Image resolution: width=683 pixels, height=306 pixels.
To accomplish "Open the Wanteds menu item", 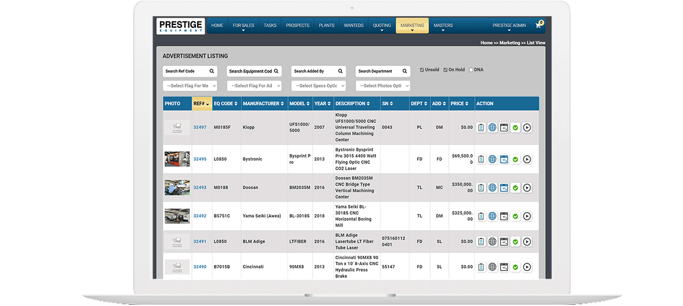I will click(x=353, y=26).
